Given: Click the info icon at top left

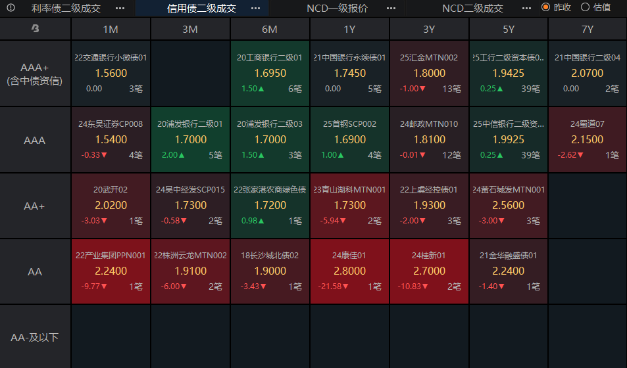Looking at the screenshot, I should click(x=11, y=8).
